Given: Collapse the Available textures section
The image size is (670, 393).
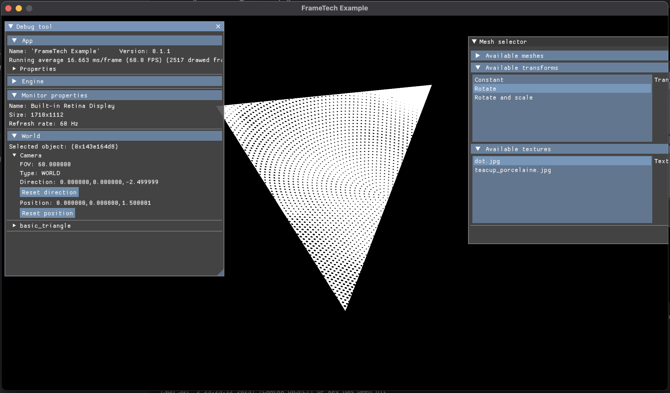Looking at the screenshot, I should pyautogui.click(x=478, y=149).
